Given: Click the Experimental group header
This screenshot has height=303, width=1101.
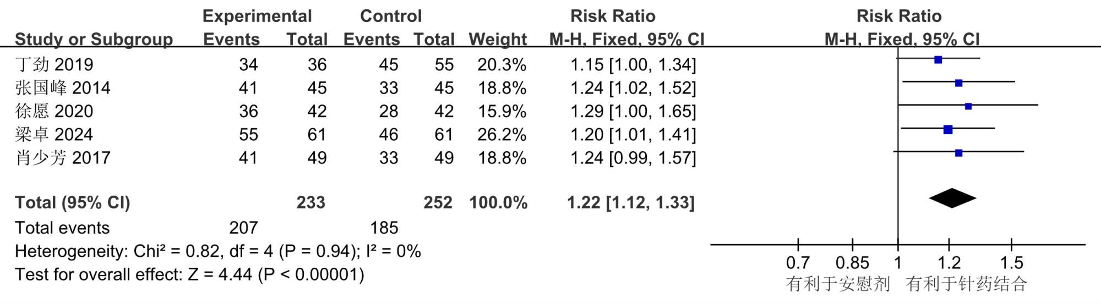Looking at the screenshot, I should 257,16.
